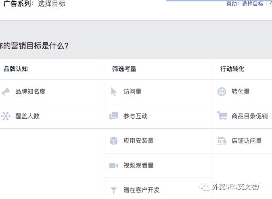Choose the 潜在客户开发 objective
The height and width of the screenshot is (199, 272).
141,190
